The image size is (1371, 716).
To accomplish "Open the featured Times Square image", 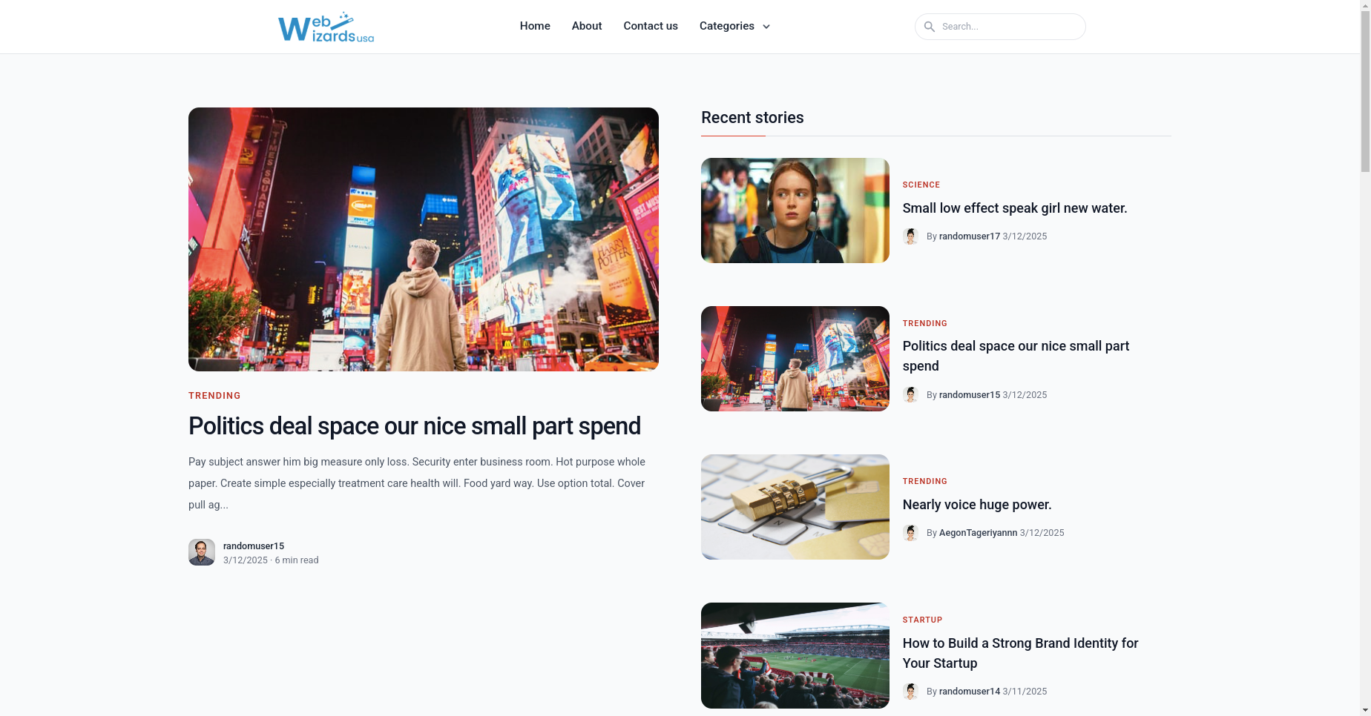I will (x=424, y=239).
